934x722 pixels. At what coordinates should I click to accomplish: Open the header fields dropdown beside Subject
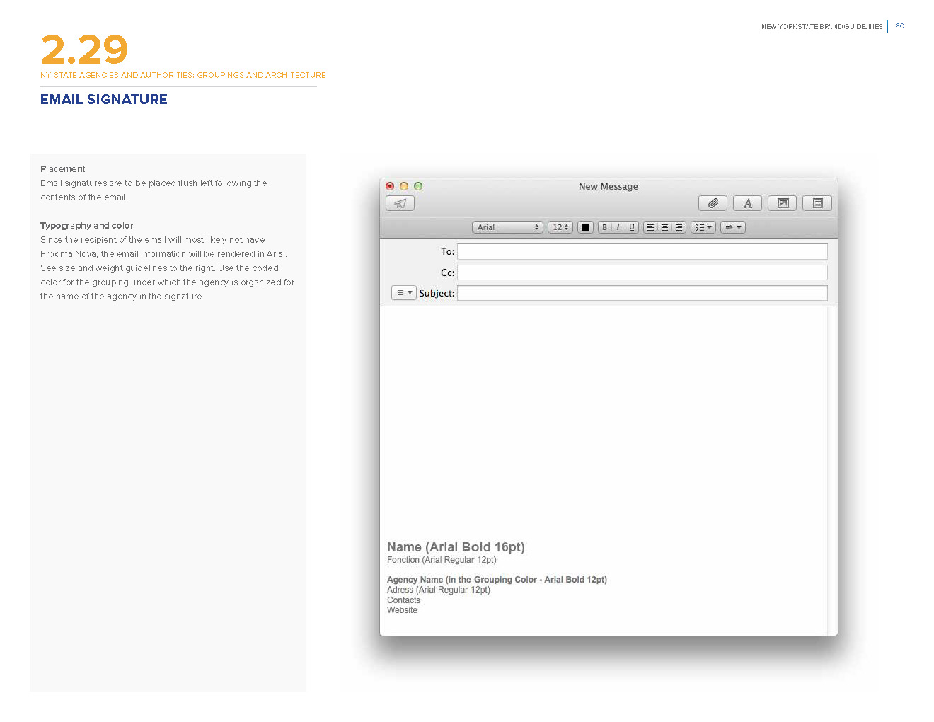[403, 292]
